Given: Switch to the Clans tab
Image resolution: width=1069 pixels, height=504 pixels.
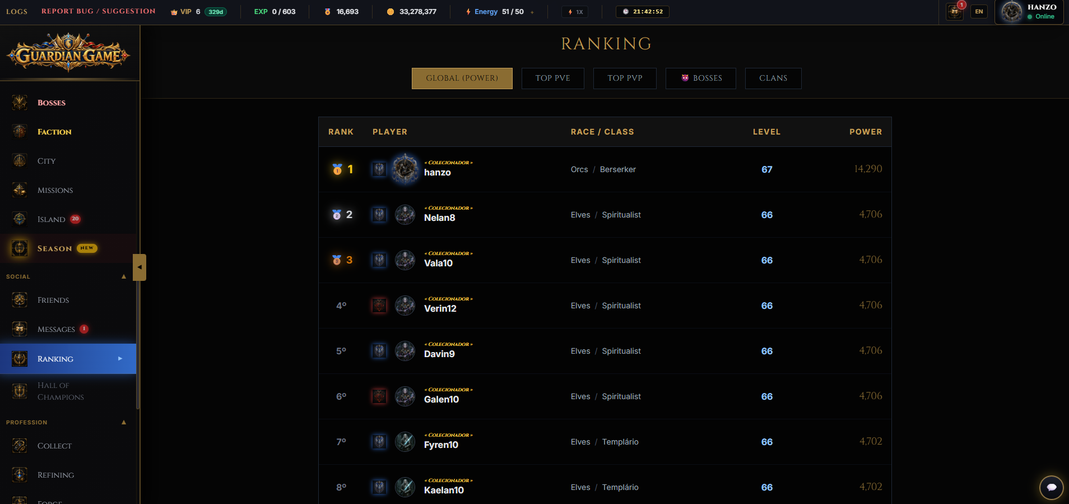Looking at the screenshot, I should pyautogui.click(x=773, y=78).
